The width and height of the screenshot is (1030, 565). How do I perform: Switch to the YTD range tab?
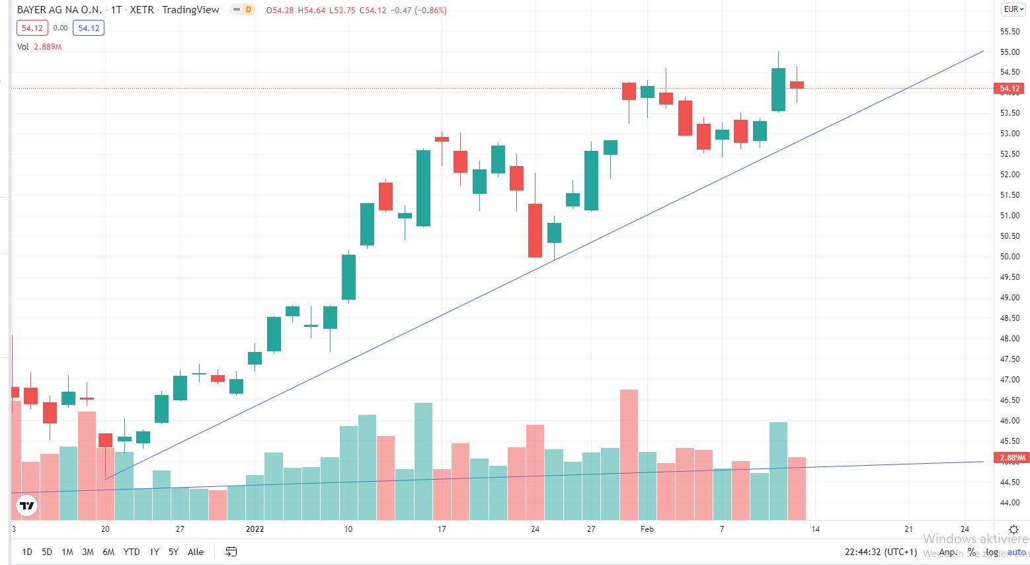pyautogui.click(x=131, y=551)
